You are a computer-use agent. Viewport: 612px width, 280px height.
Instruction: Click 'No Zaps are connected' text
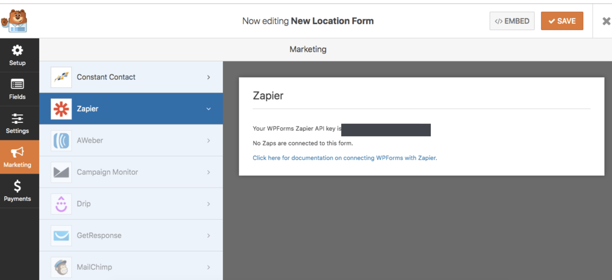click(303, 143)
